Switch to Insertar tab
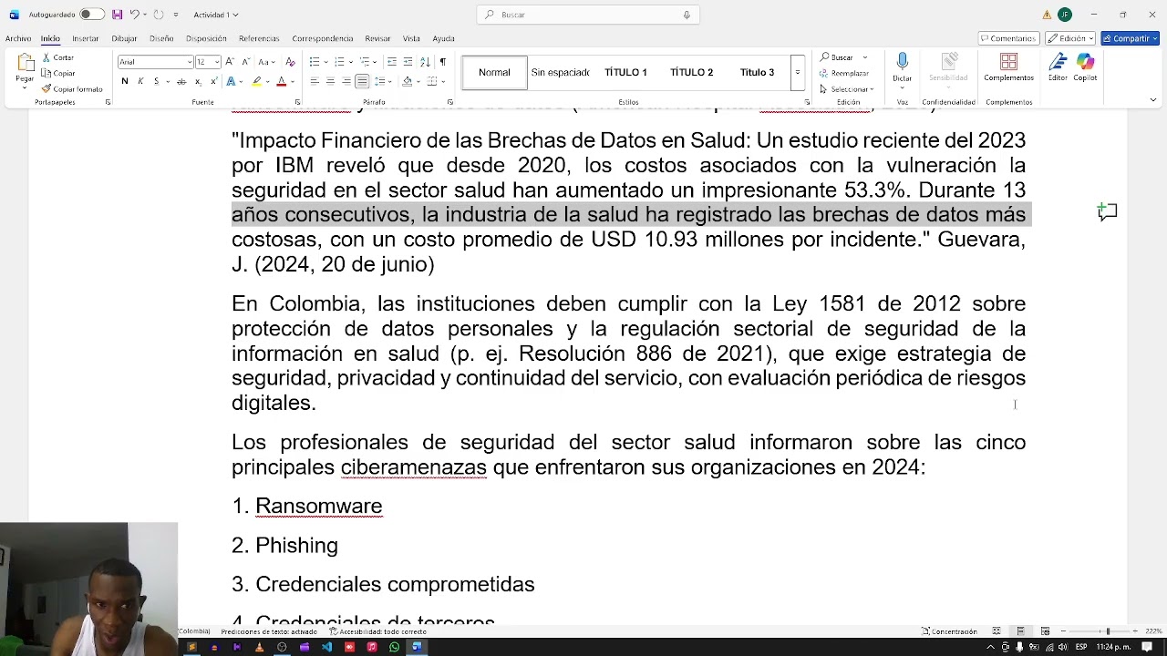Image resolution: width=1167 pixels, height=656 pixels. (86, 38)
